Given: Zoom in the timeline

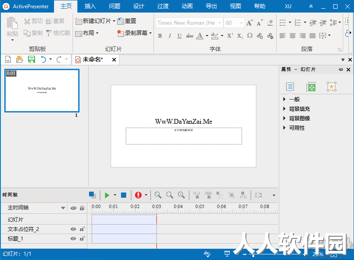Looking at the screenshot, I should (x=181, y=195).
